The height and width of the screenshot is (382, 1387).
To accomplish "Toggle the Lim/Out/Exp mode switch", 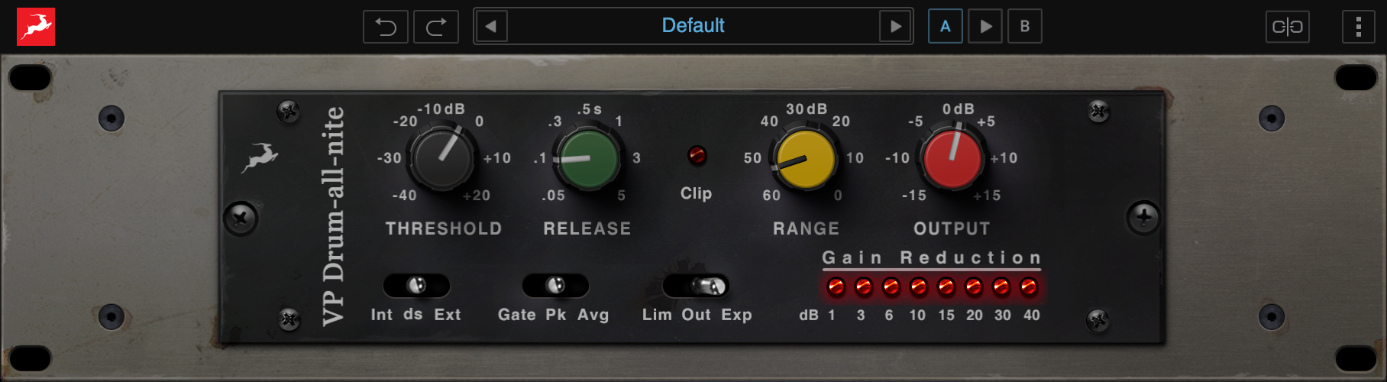I will tap(697, 286).
